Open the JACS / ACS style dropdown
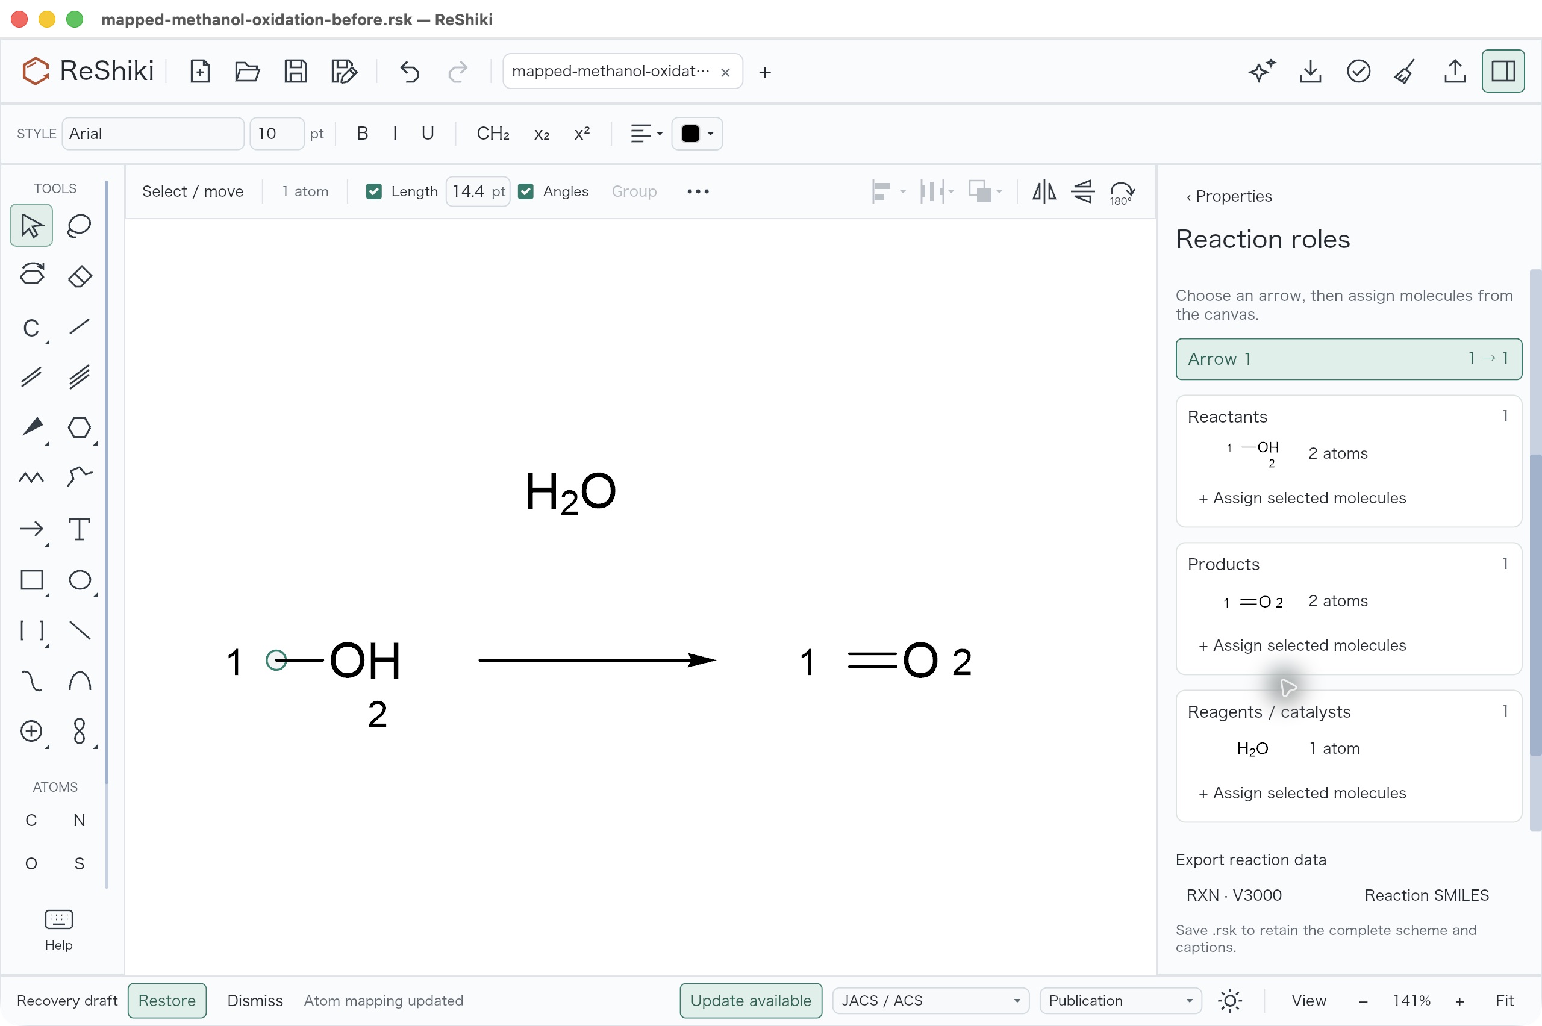1542x1026 pixels. (x=931, y=1001)
